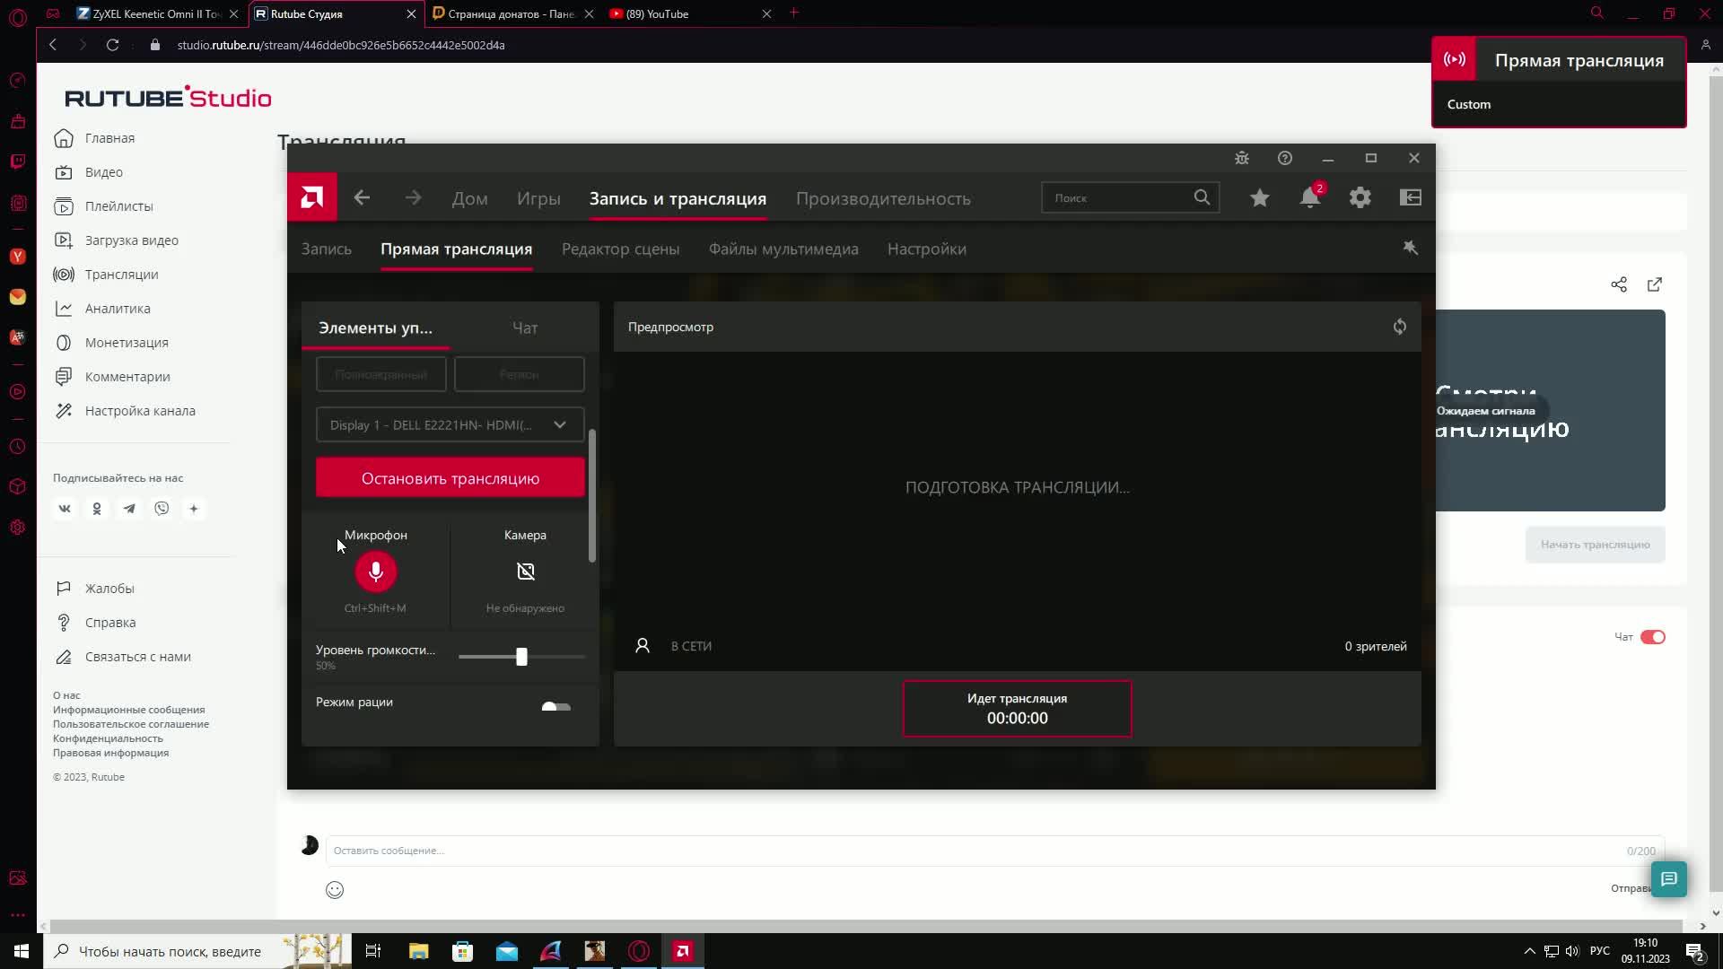Switch to the scene editor tab
This screenshot has height=969, width=1723.
point(620,249)
